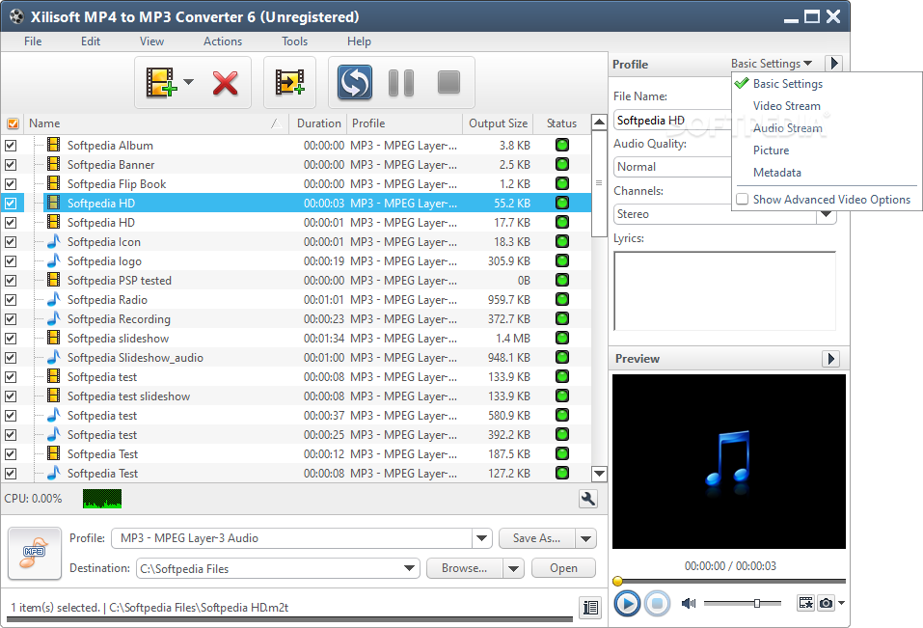
Task: Uncheck the Softpedia Banner checkbox
Action: (11, 165)
